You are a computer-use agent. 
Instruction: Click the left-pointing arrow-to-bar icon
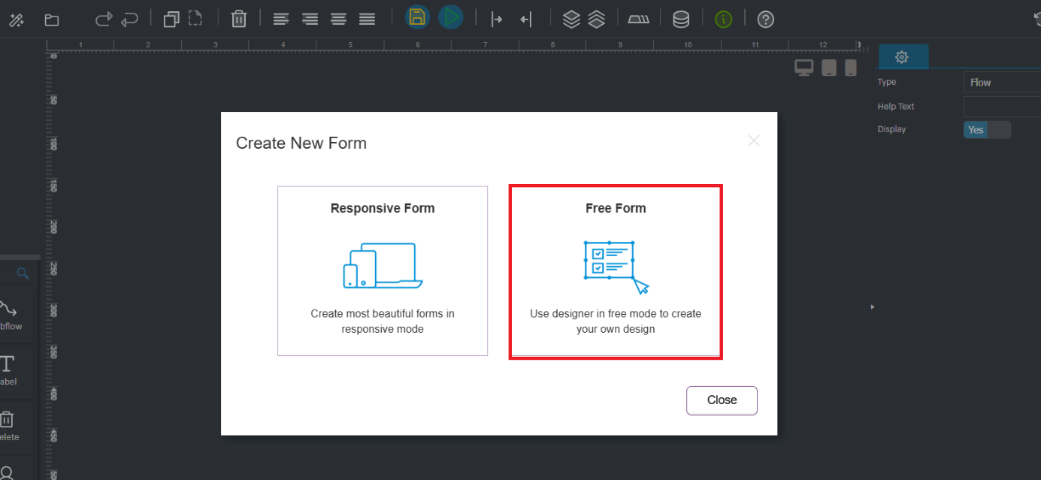click(x=525, y=20)
